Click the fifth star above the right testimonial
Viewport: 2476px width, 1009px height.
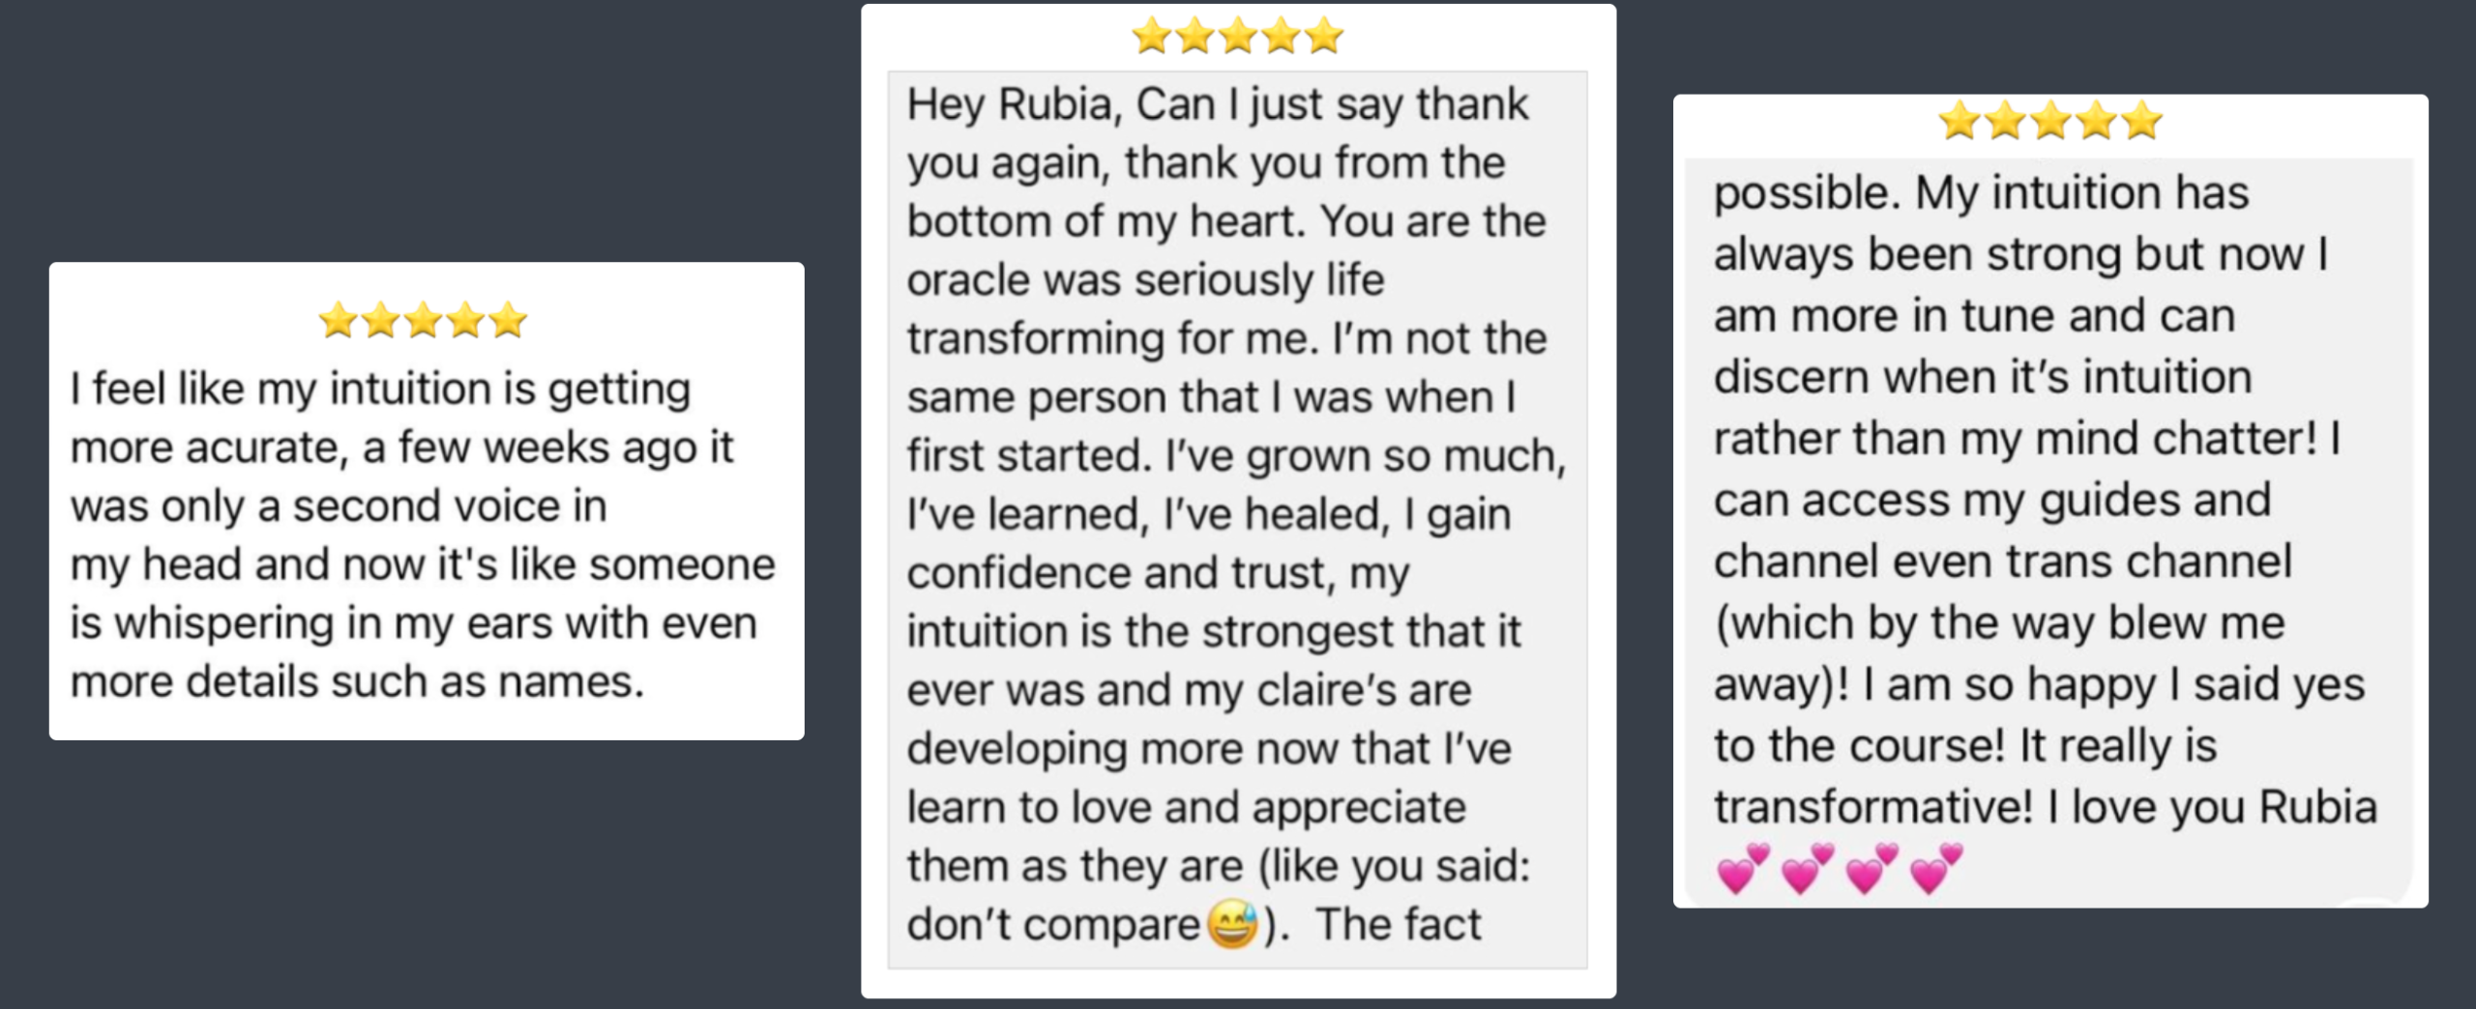(2142, 121)
